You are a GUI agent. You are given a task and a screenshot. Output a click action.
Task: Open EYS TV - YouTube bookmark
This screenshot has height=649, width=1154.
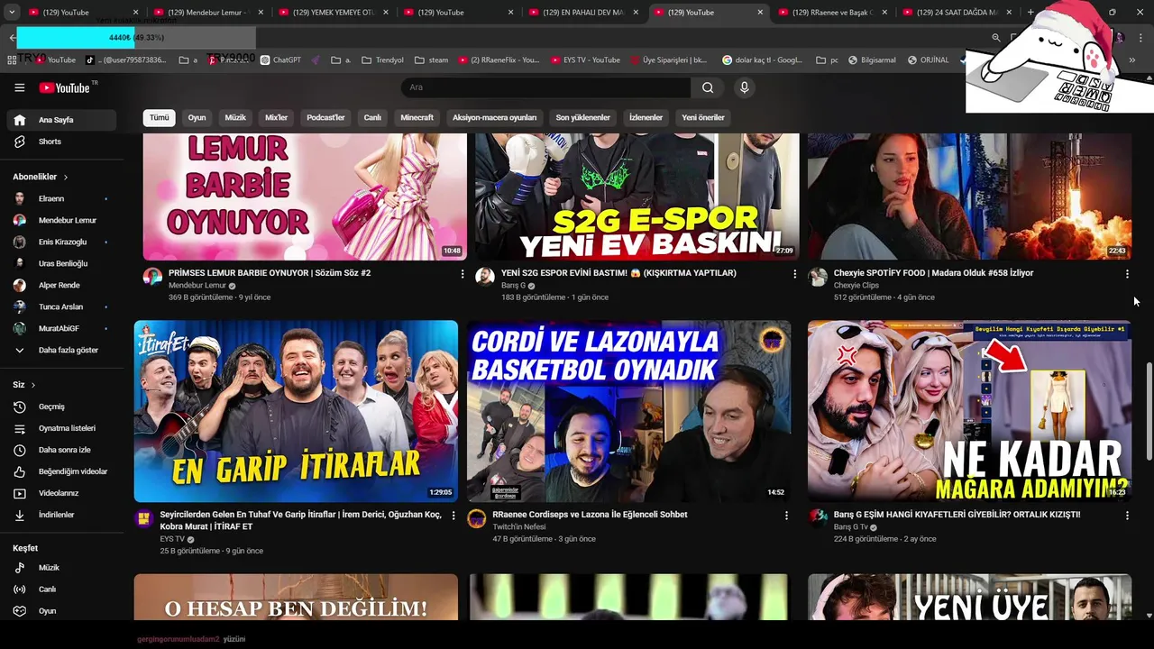pos(584,60)
